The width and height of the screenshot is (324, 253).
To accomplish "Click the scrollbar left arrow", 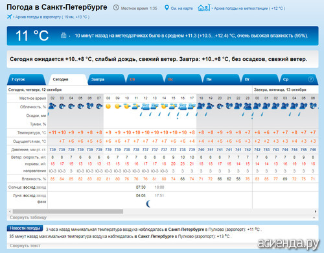I will click(10, 211).
